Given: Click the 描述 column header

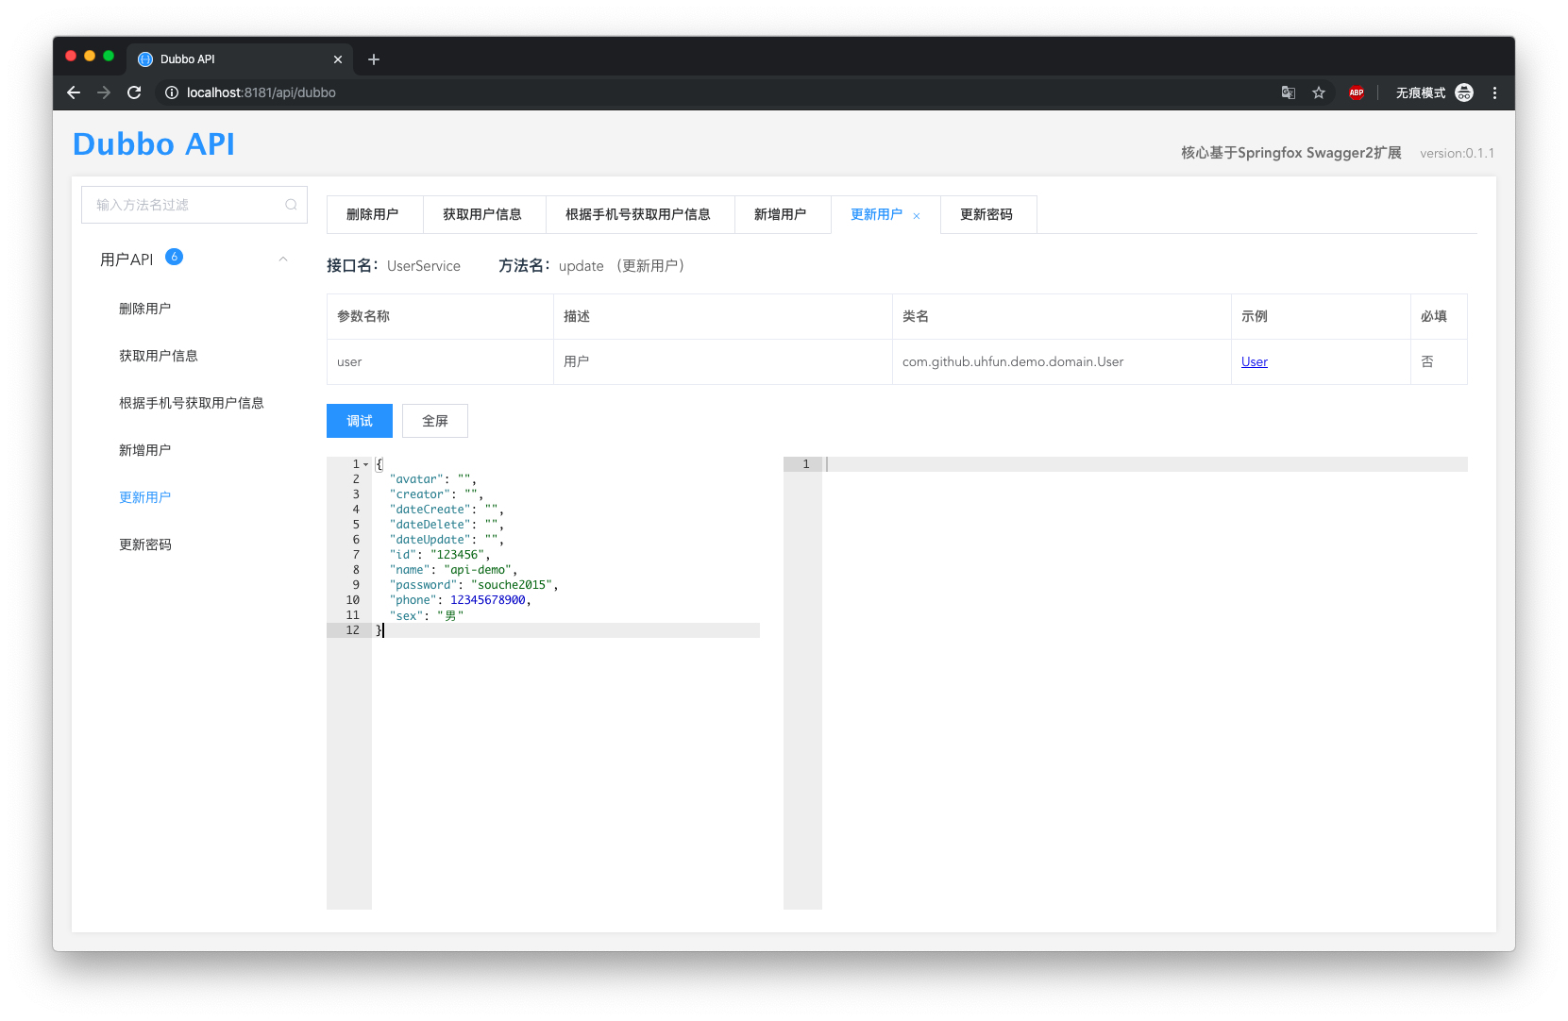Looking at the screenshot, I should pyautogui.click(x=723, y=316).
